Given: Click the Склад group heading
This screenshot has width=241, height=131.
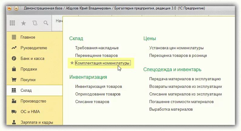Looking at the screenshot, I should click(76, 39).
